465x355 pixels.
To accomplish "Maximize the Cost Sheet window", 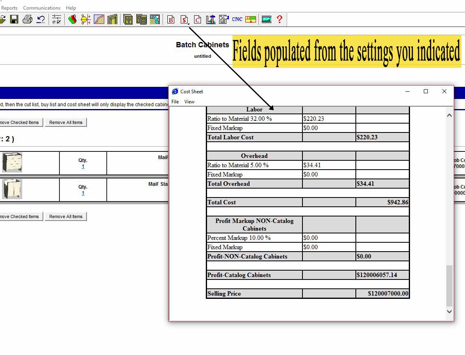I will click(426, 92).
